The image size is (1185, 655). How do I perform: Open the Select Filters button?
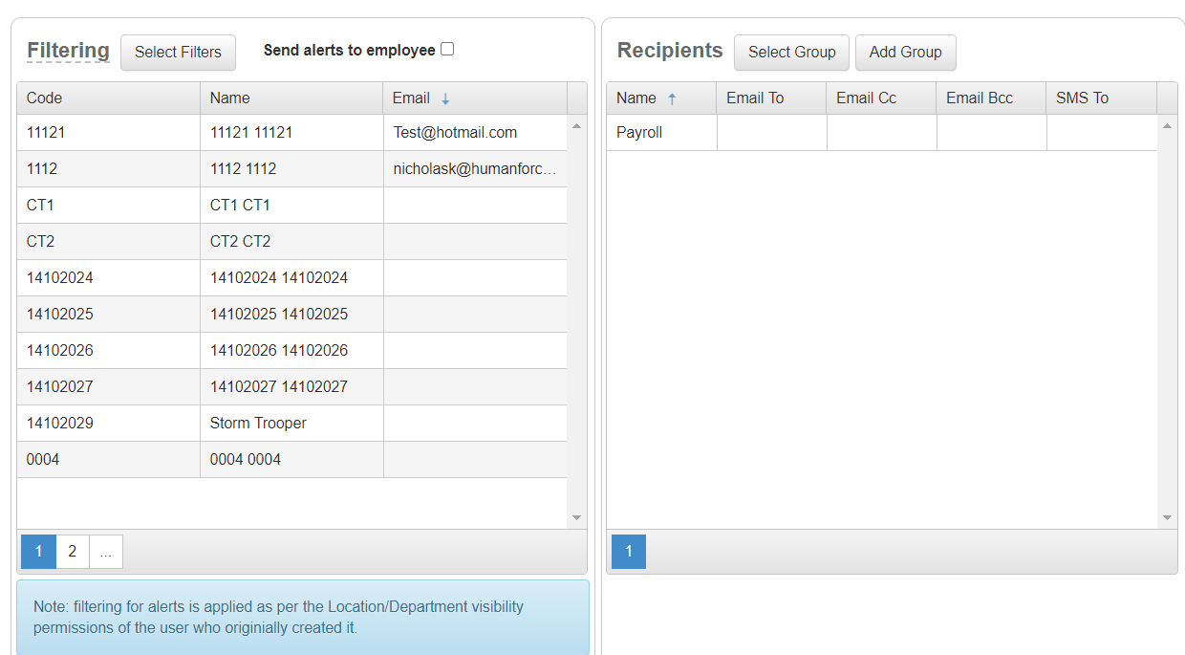pos(178,52)
